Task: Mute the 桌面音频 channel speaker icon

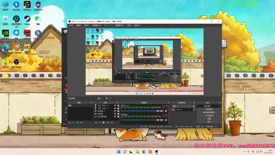Action: tap(162, 120)
